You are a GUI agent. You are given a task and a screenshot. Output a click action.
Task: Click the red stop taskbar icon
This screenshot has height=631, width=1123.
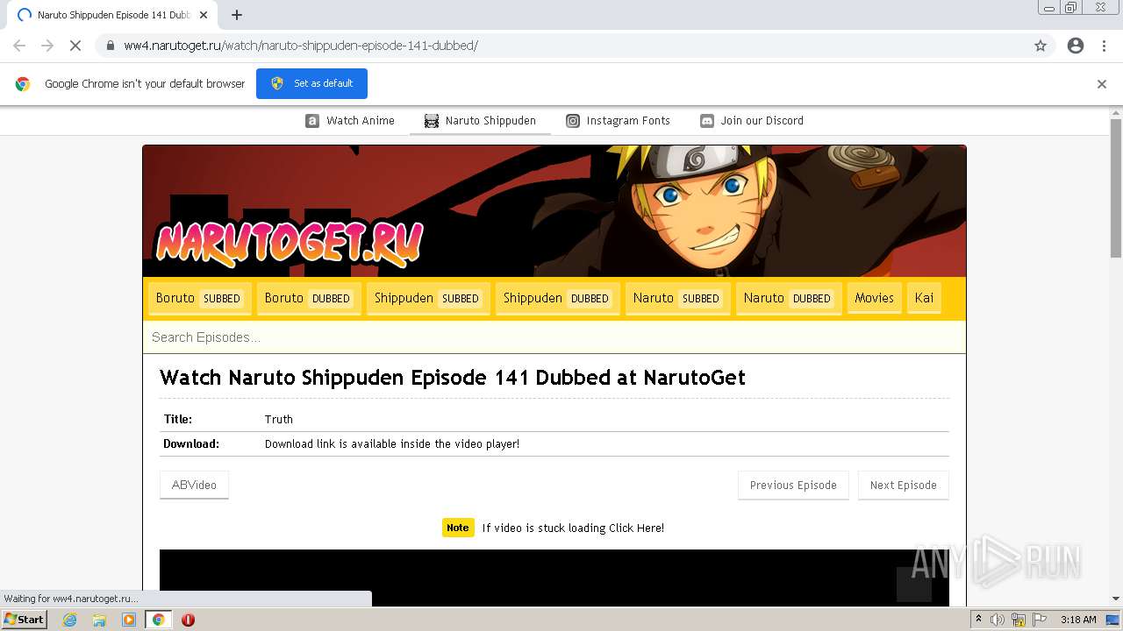188,620
